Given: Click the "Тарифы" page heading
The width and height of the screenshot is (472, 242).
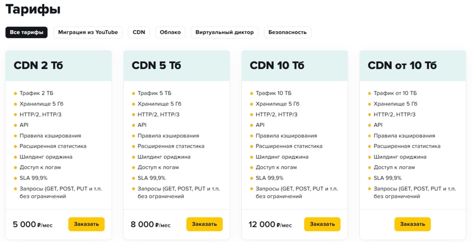Looking at the screenshot, I should click(33, 9).
